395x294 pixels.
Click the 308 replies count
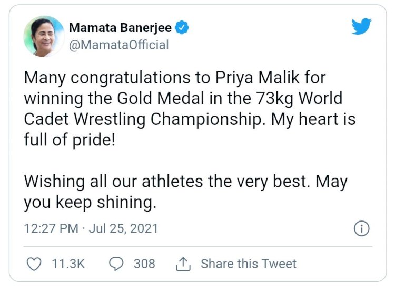(144, 264)
